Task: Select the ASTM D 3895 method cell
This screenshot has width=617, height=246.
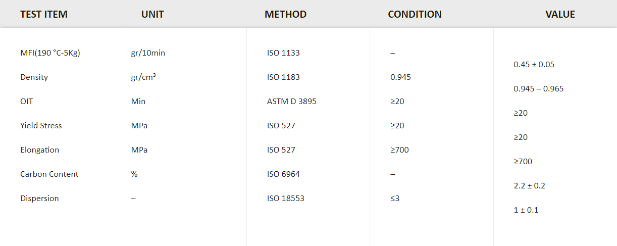Action: pos(292,102)
